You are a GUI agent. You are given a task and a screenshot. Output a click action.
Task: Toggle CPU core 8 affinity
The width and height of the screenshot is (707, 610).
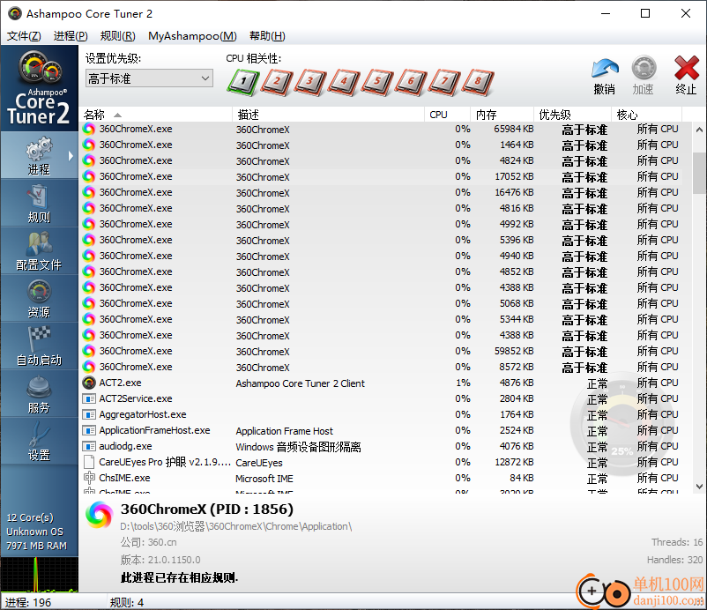click(x=478, y=82)
